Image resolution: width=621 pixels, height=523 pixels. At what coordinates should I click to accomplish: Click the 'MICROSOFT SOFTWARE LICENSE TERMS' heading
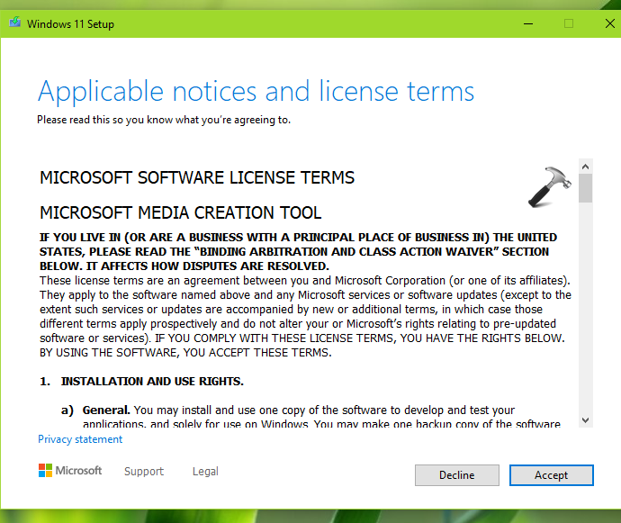coord(197,177)
